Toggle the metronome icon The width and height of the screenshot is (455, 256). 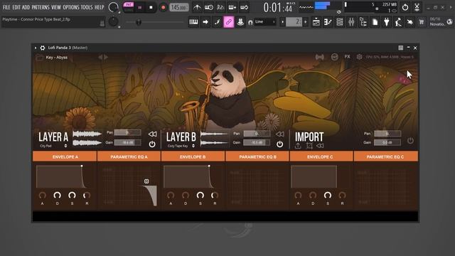(197, 7)
